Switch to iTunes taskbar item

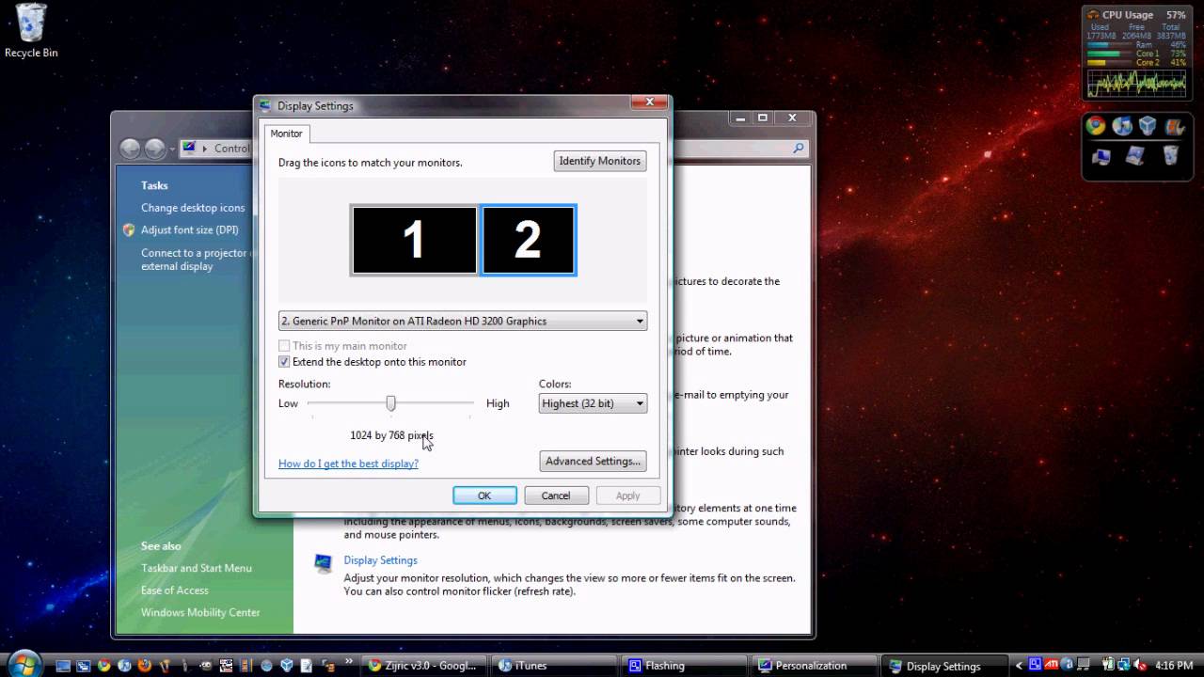click(x=556, y=666)
